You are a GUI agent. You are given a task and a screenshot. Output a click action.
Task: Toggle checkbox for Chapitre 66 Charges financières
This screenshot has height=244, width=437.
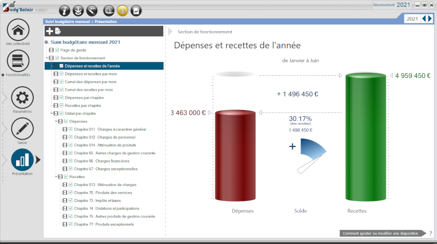point(71,161)
